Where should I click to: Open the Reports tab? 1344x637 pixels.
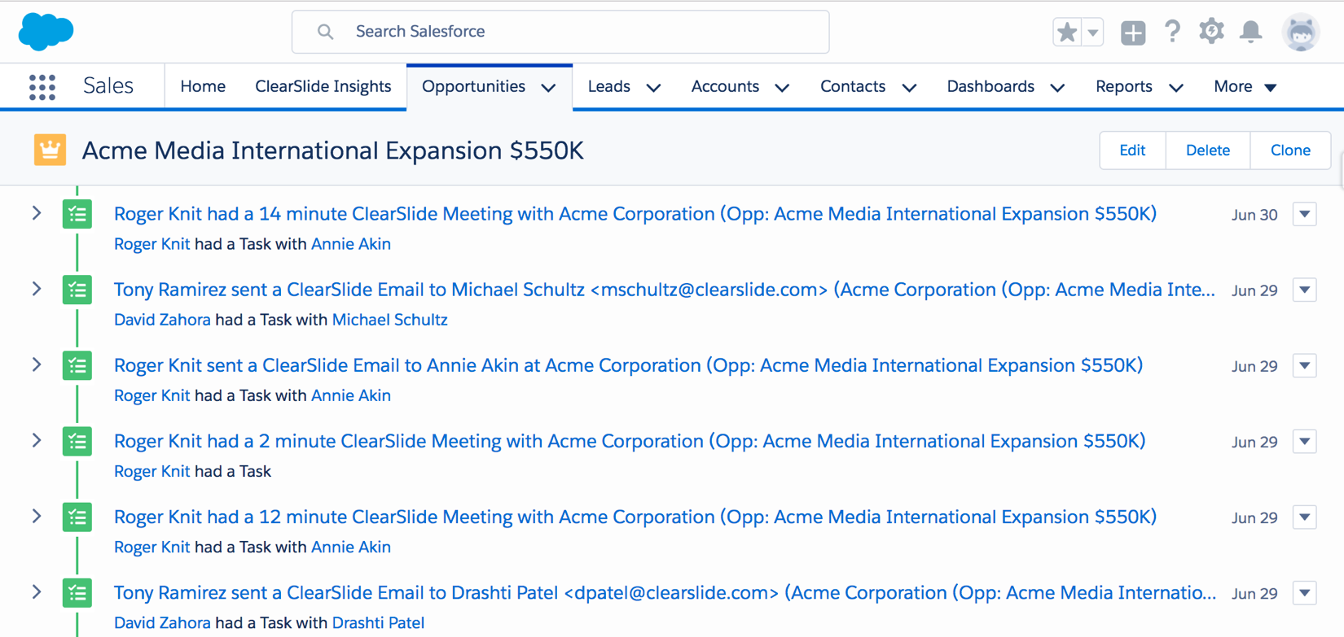tap(1124, 86)
